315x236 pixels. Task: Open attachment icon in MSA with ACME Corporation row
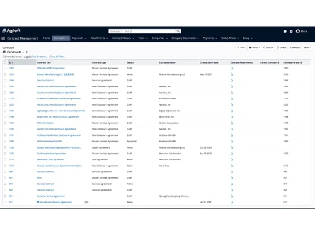[x=232, y=68]
